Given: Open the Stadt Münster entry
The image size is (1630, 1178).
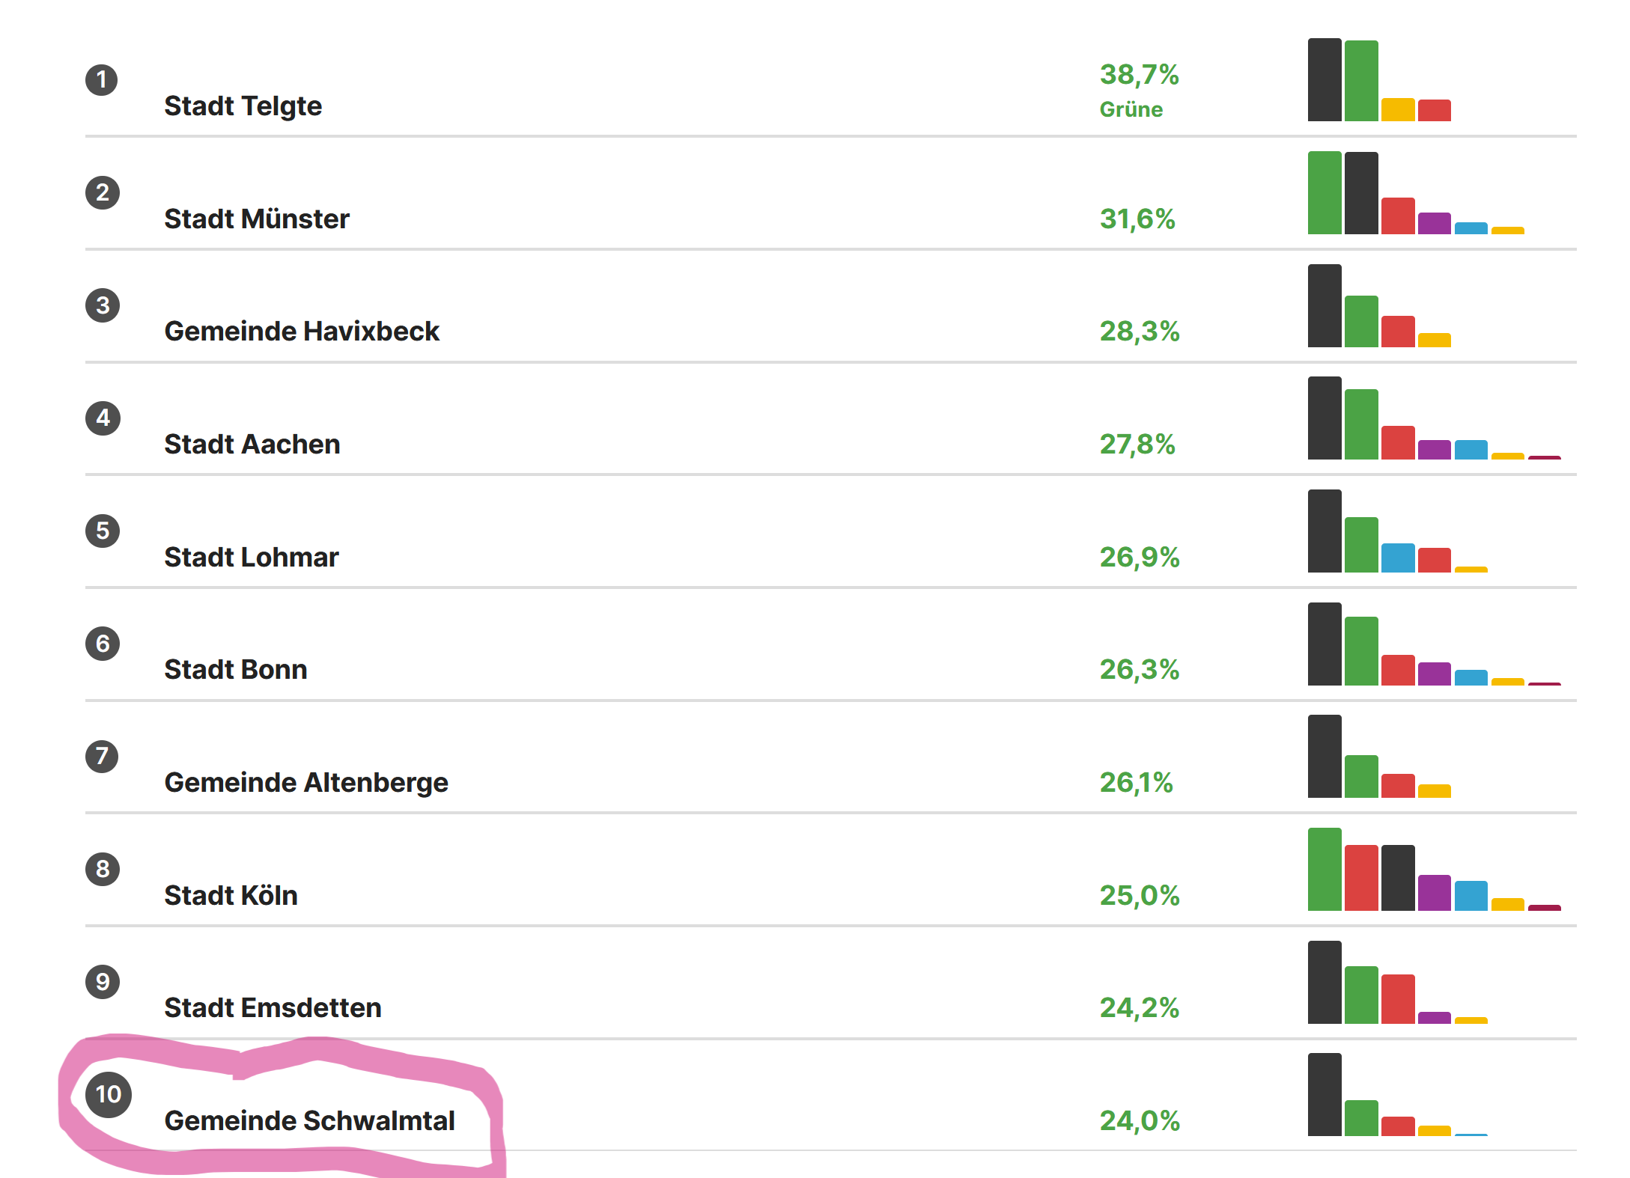Looking at the screenshot, I should 256,219.
